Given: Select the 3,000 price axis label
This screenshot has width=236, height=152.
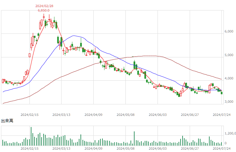Looking at the screenshot, I should point(229,102).
